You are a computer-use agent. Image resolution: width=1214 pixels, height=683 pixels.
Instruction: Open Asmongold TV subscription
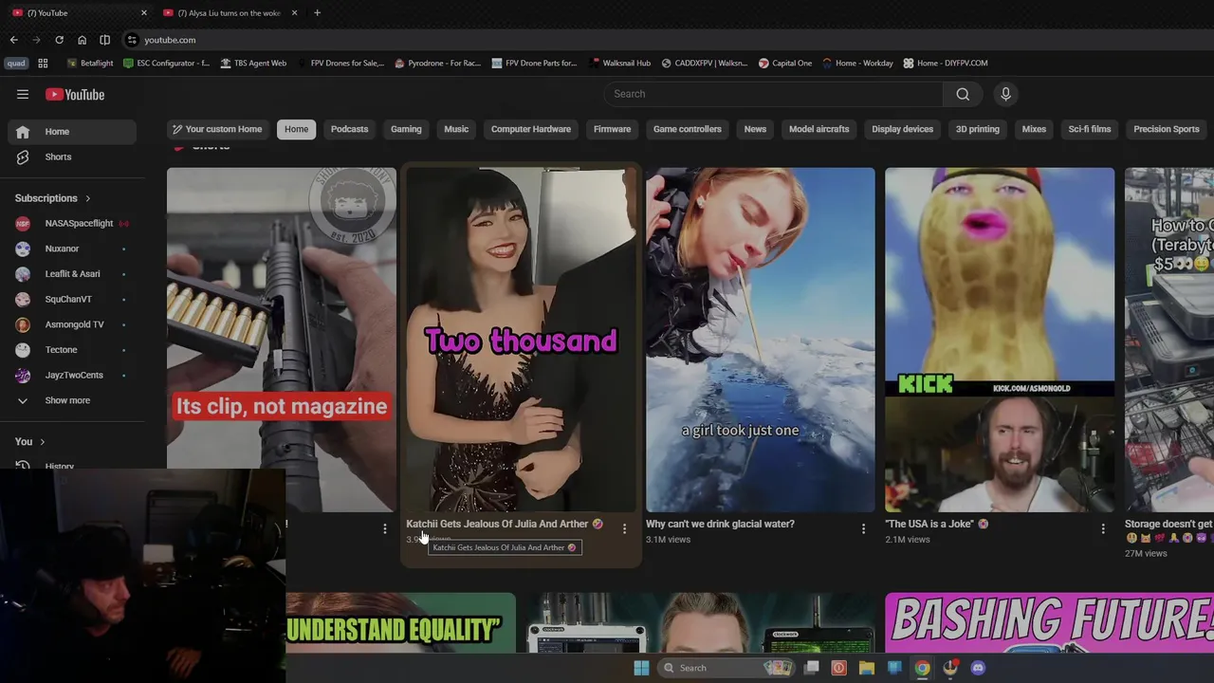pyautogui.click(x=72, y=324)
